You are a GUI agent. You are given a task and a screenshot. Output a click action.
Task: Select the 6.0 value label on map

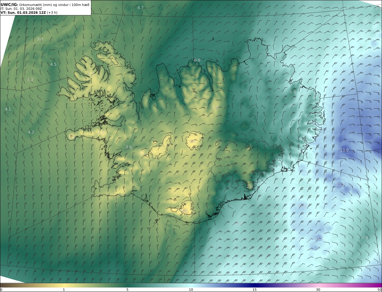pyautogui.click(x=197, y=60)
